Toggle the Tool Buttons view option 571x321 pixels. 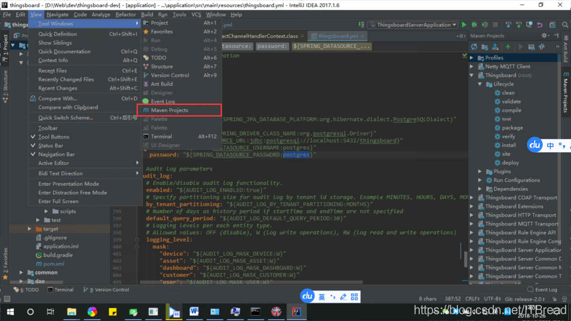85,137
